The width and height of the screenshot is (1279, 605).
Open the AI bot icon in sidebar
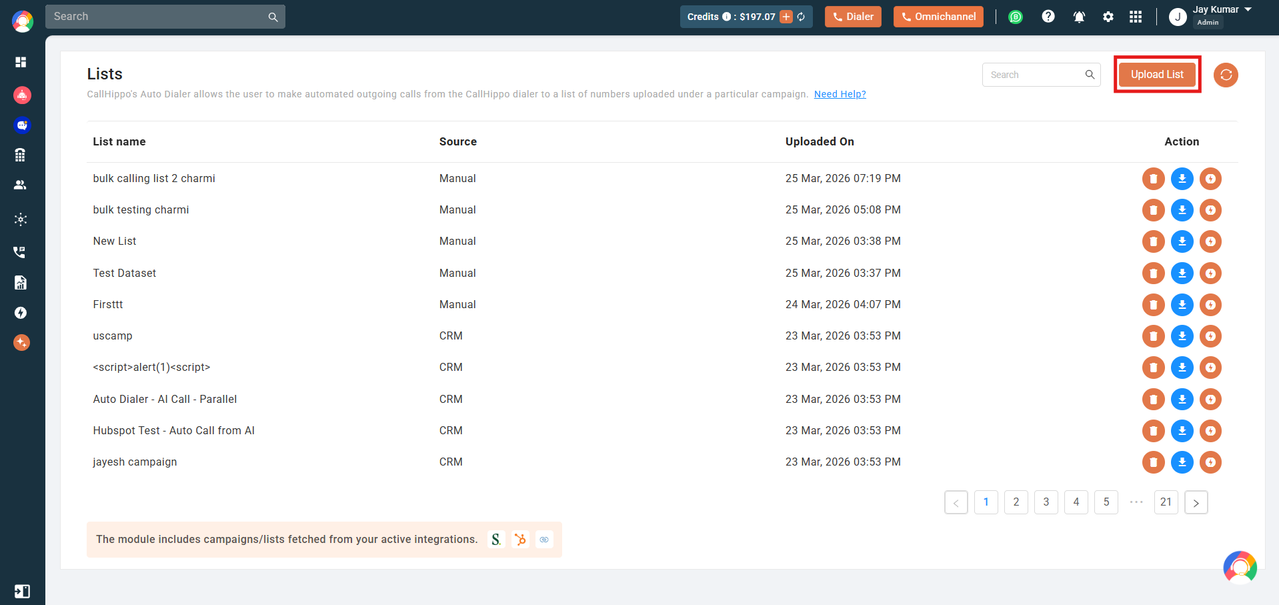[22, 95]
